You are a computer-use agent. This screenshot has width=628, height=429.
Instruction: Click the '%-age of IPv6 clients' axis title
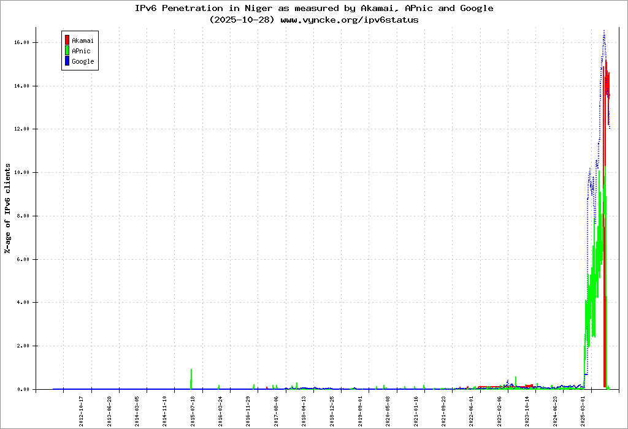pyautogui.click(x=7, y=208)
